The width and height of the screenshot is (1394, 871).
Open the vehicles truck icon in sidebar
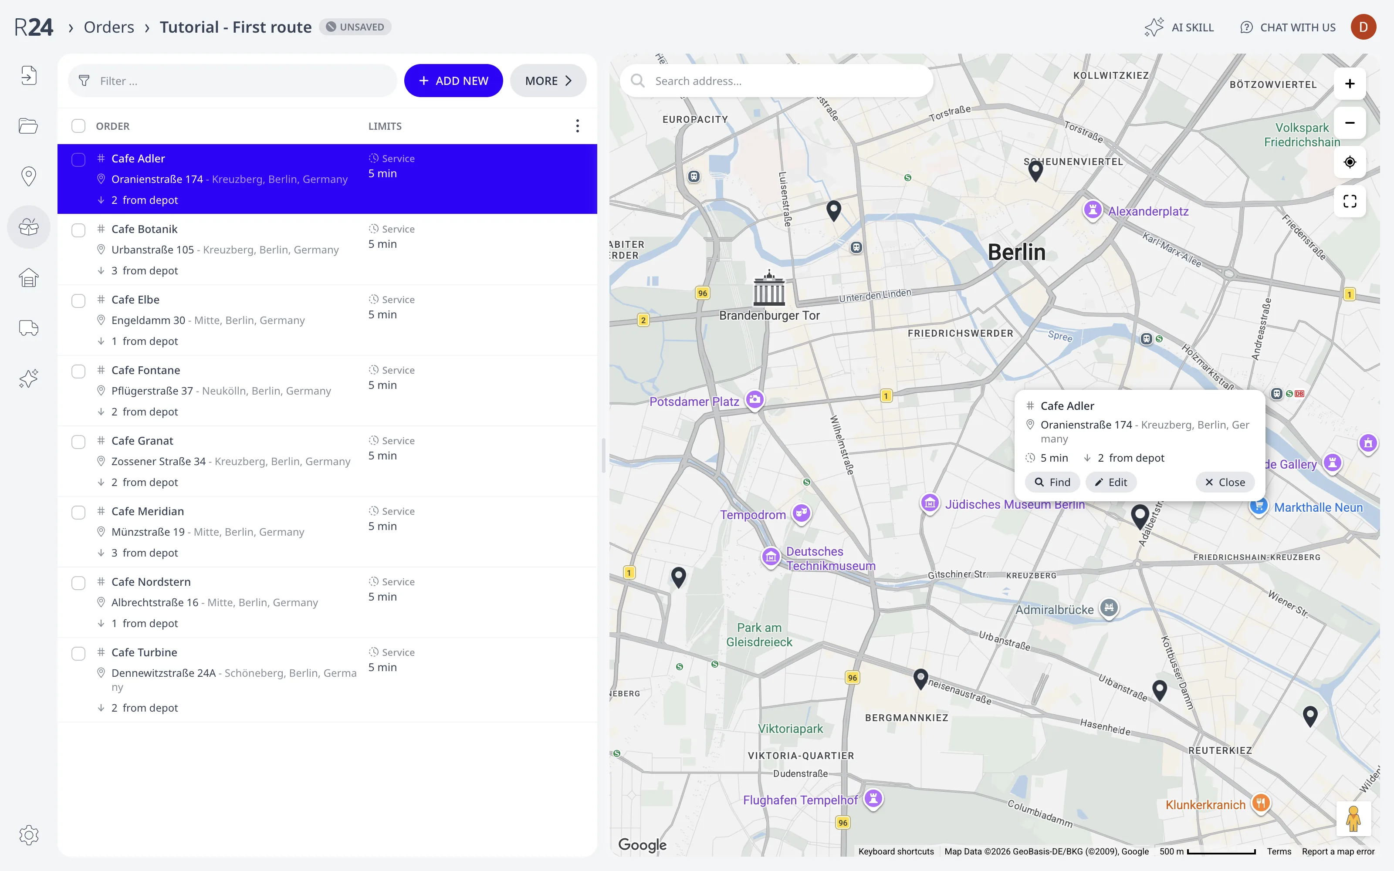(28, 328)
